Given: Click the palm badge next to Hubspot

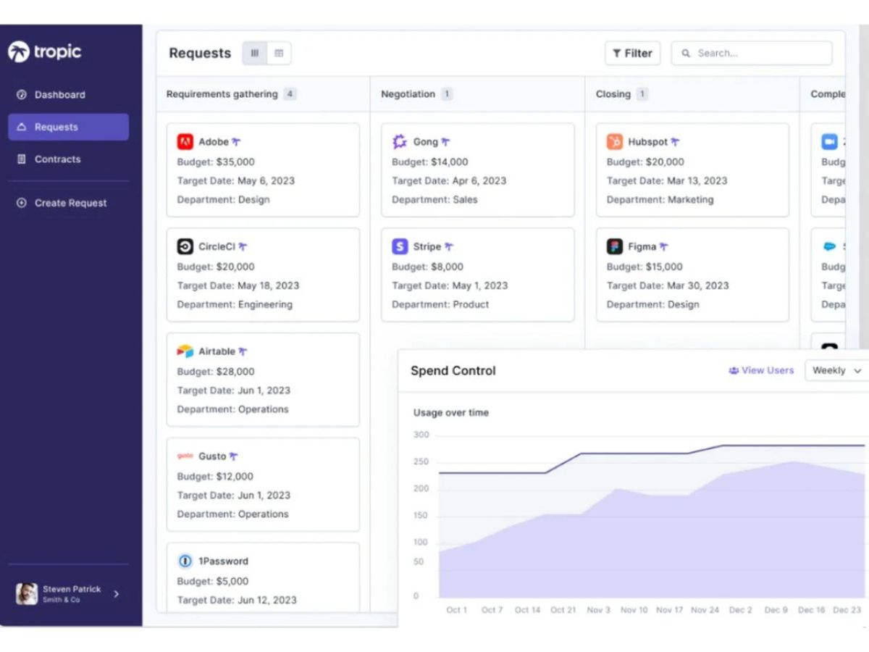Looking at the screenshot, I should pyautogui.click(x=675, y=142).
